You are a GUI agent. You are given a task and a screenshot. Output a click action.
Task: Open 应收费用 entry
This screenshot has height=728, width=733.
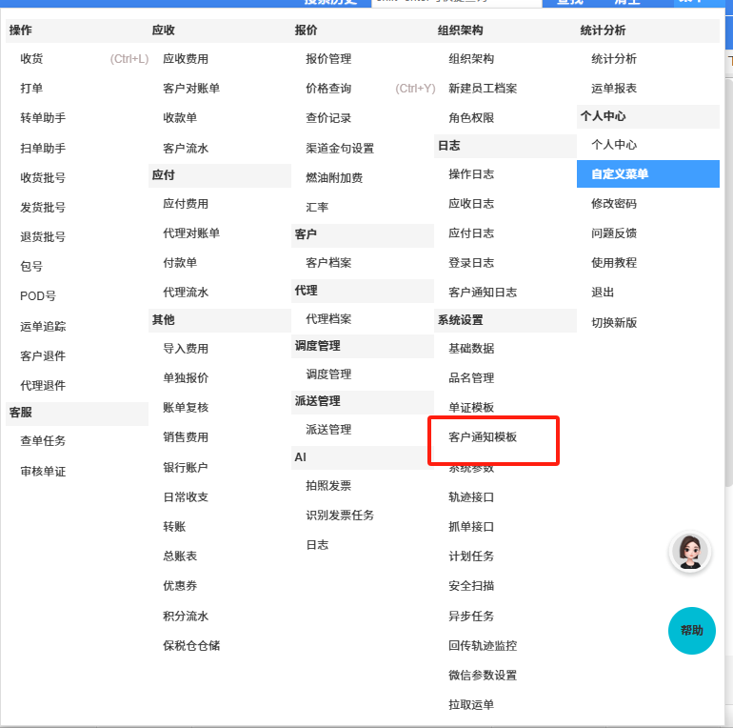pyautogui.click(x=186, y=59)
